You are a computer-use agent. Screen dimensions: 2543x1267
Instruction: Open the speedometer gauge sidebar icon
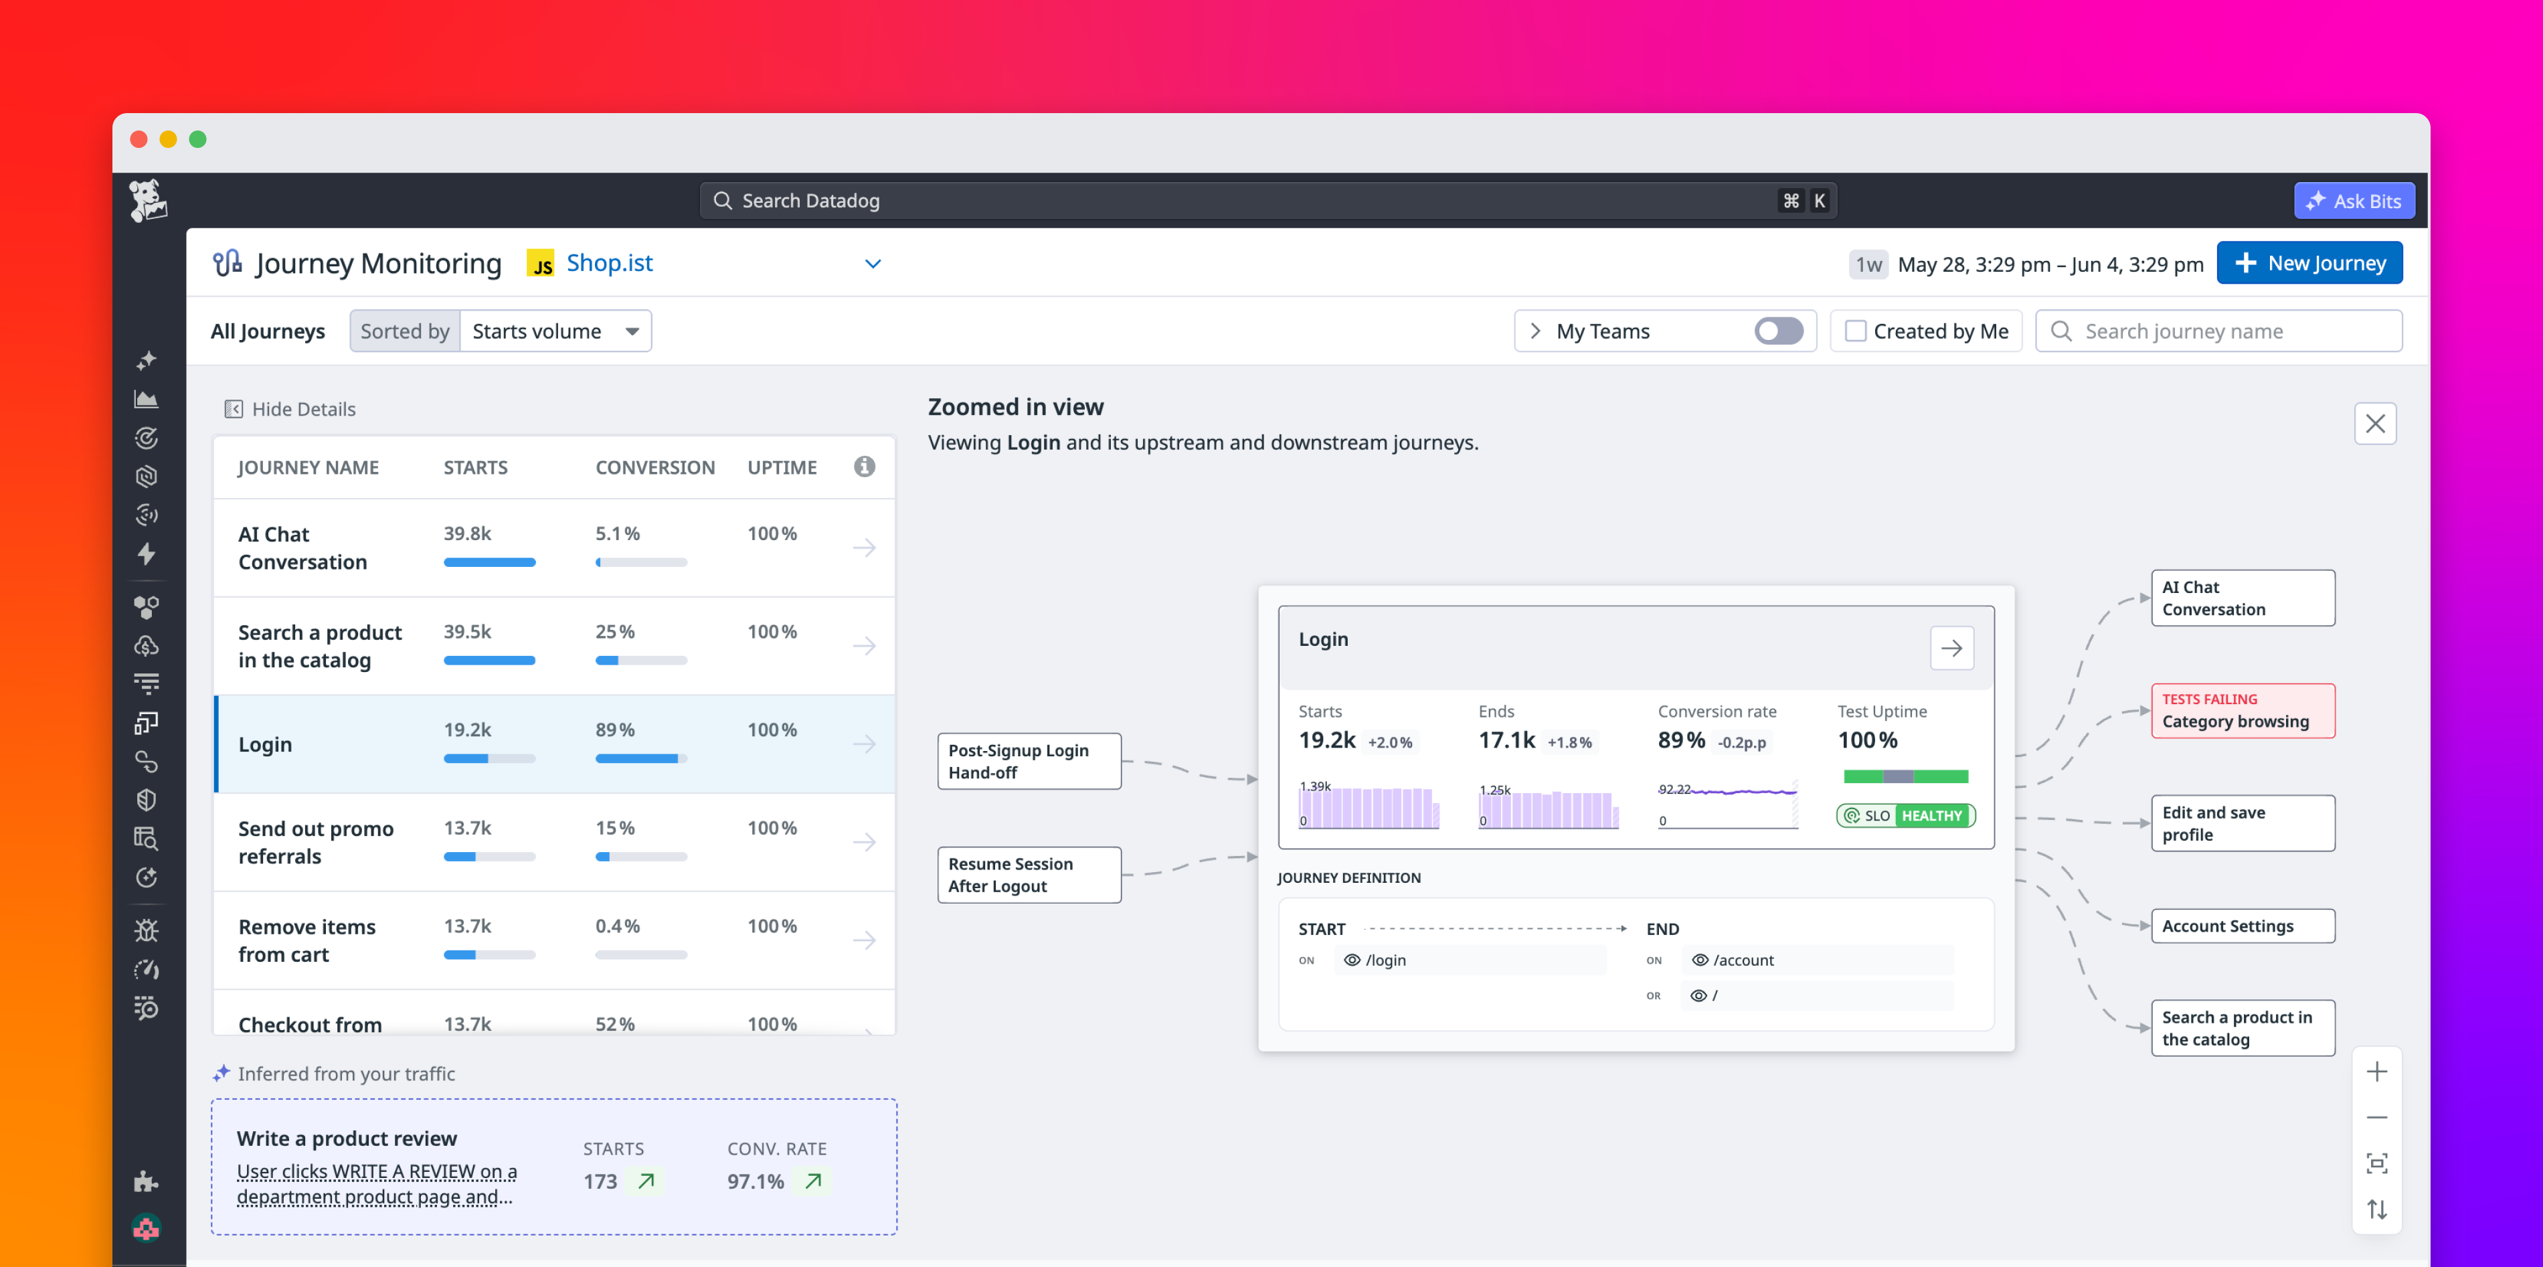click(x=146, y=970)
